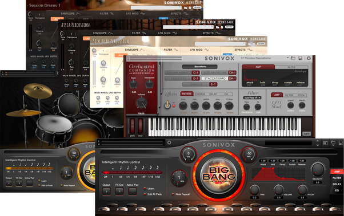The height and width of the screenshot is (216, 344).
Task: Select DELAY side tab in Big Bang
Action: [x=337, y=184]
